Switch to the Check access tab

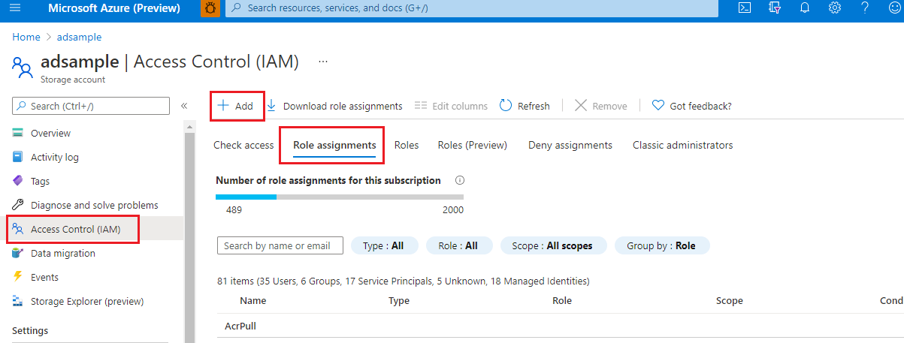coord(243,145)
